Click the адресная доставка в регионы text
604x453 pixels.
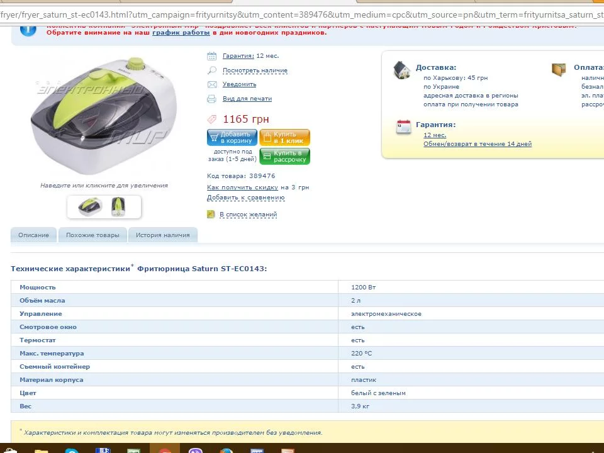point(471,96)
